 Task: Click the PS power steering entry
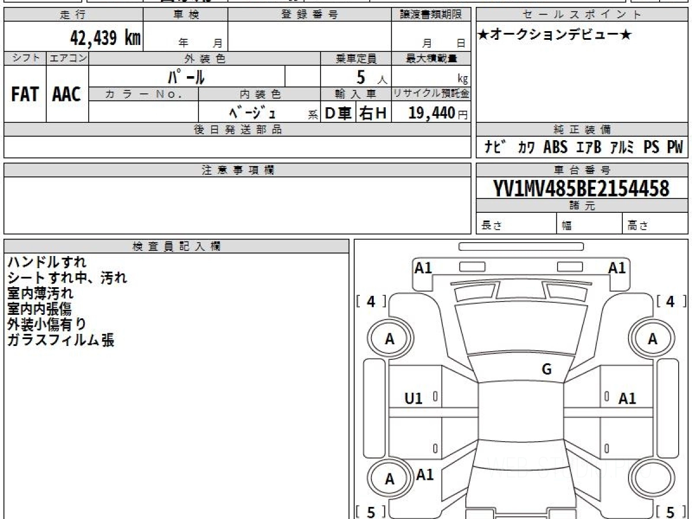652,147
